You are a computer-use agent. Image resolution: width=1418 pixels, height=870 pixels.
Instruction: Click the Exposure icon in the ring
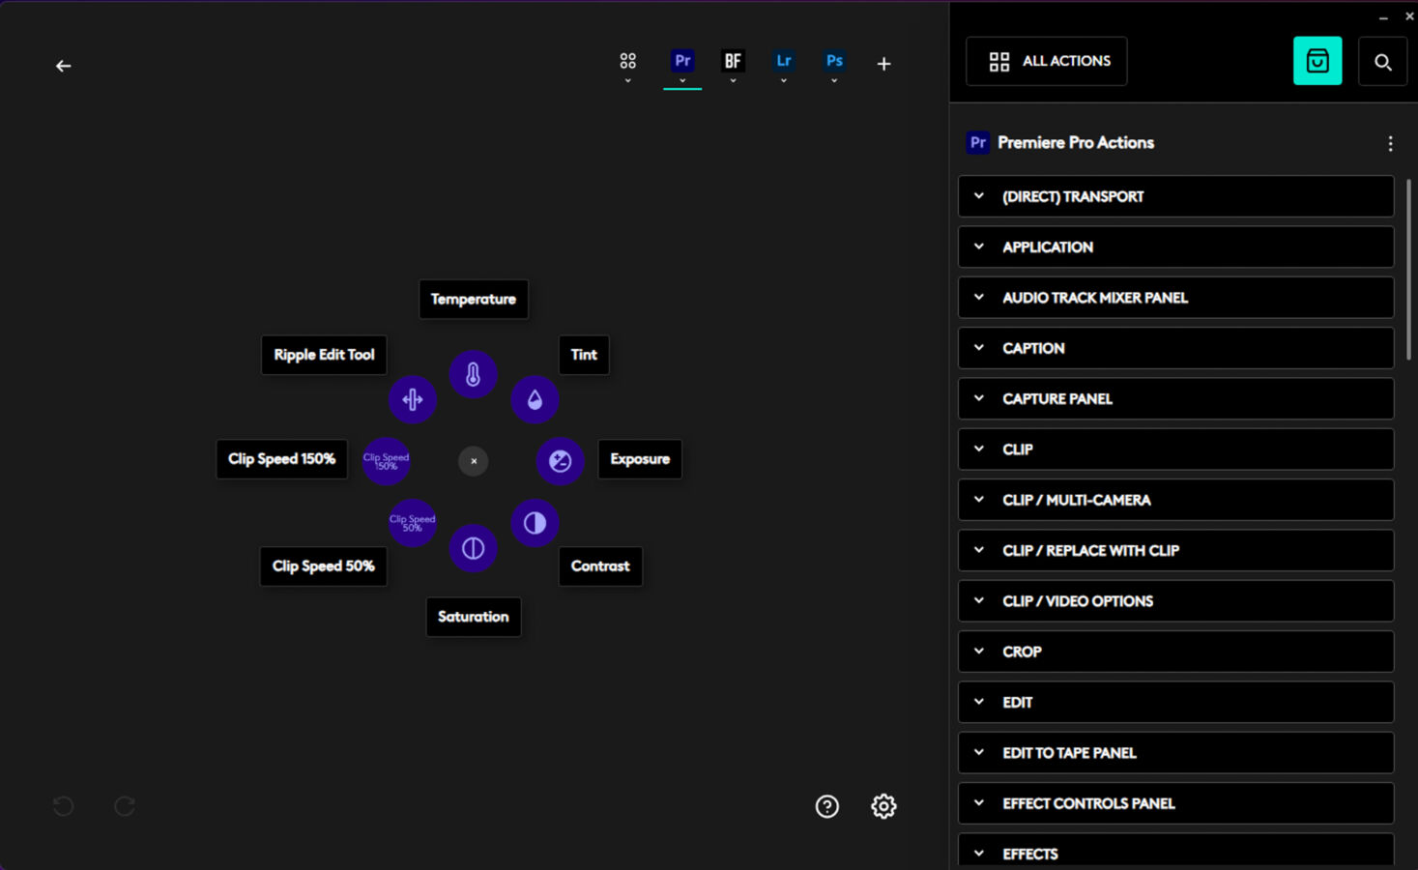[x=560, y=461]
